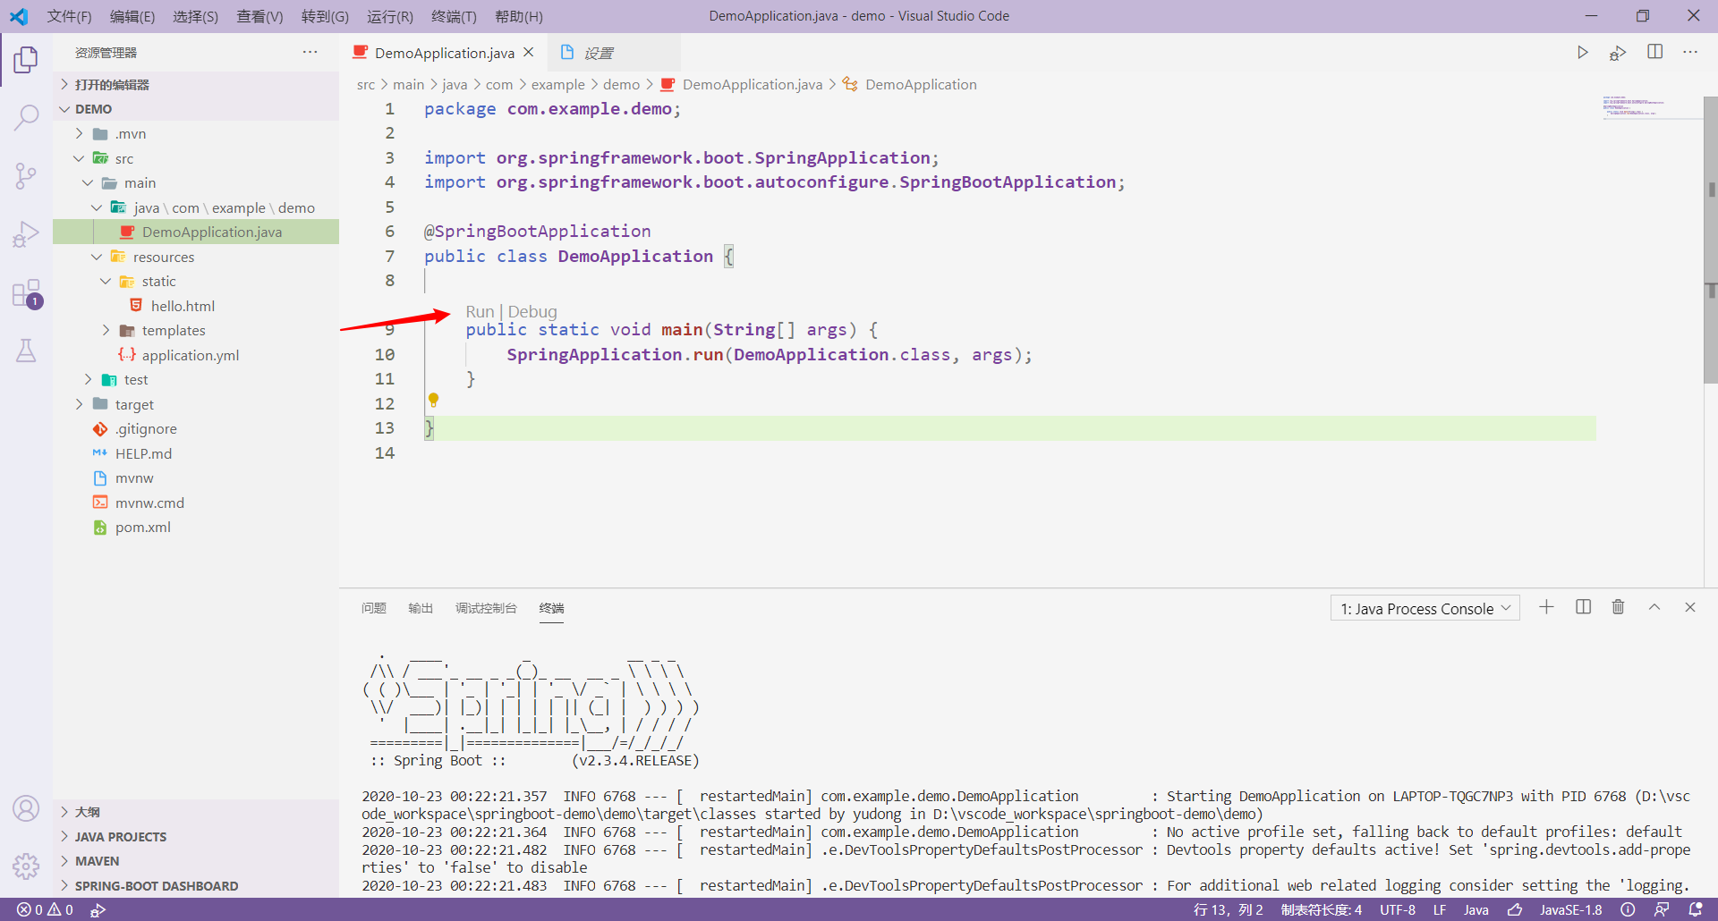Image resolution: width=1718 pixels, height=921 pixels.
Task: Click the Debug code lens above main
Action: pyautogui.click(x=532, y=311)
